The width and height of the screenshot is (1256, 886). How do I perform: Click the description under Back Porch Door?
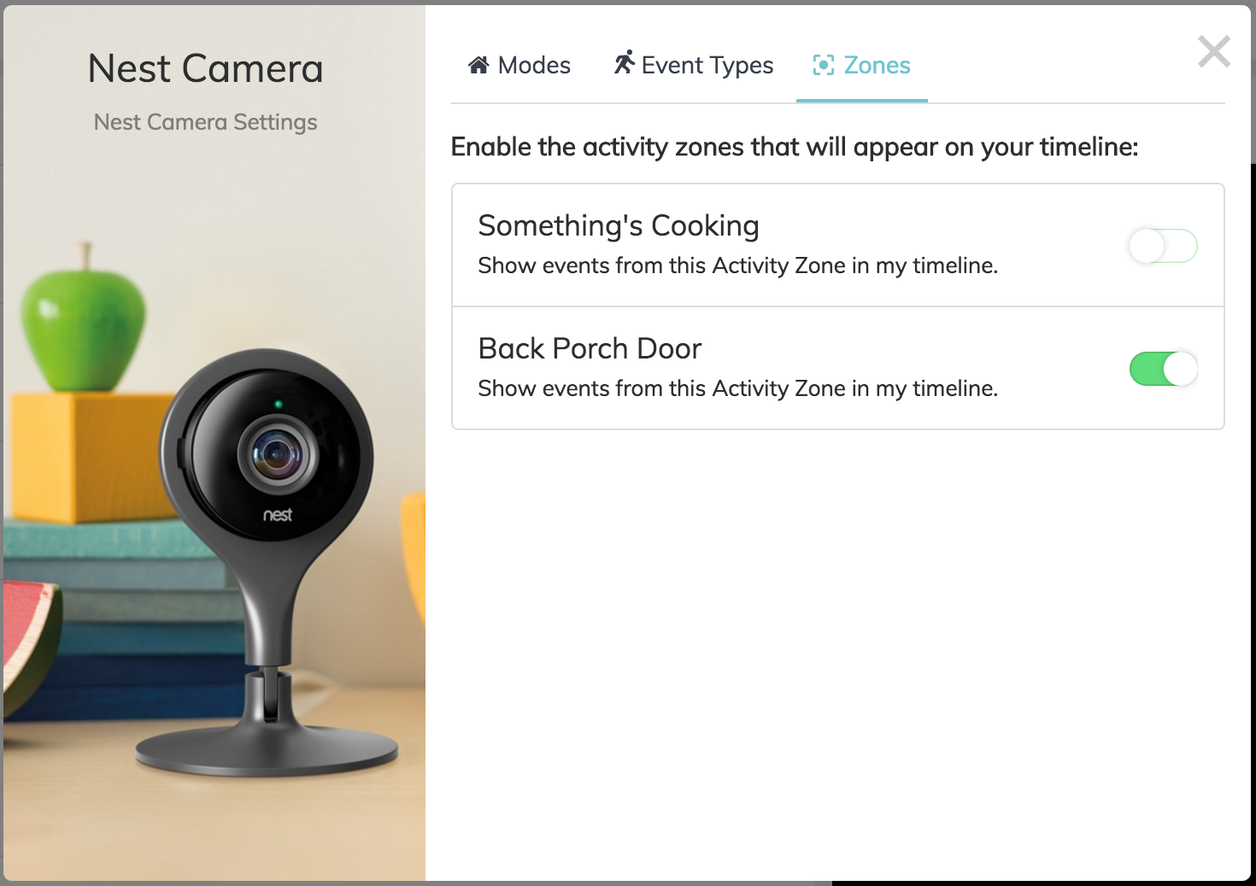738,389
